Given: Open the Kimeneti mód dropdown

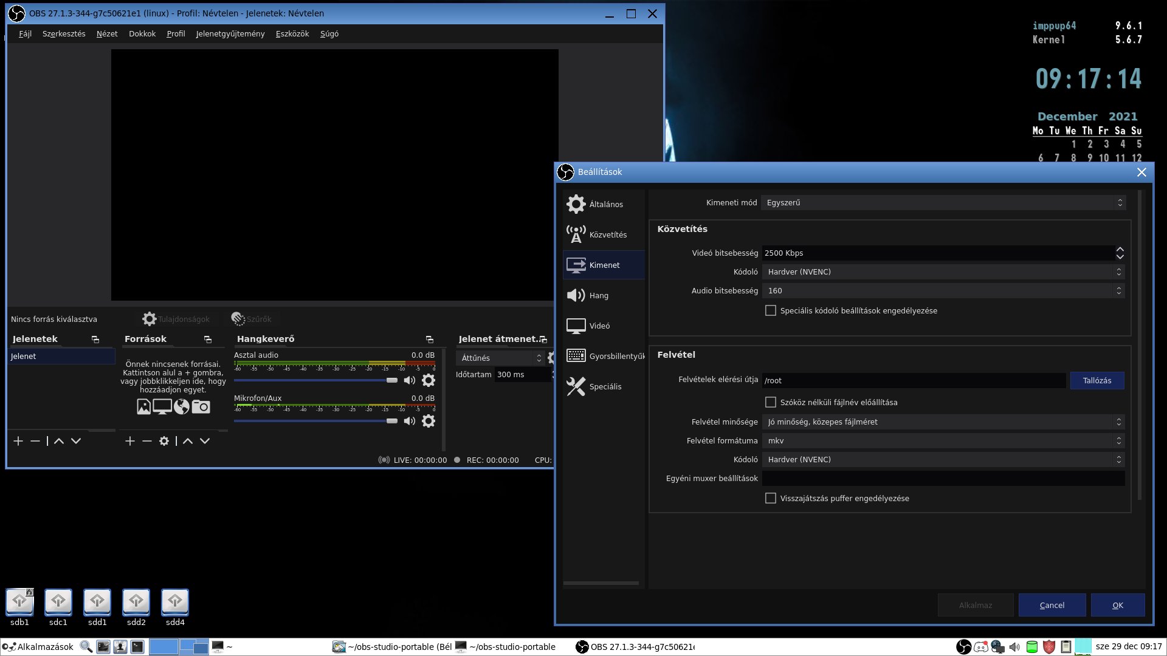Looking at the screenshot, I should click(943, 203).
